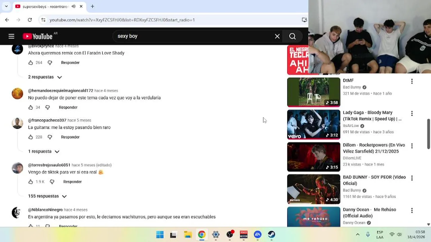This screenshot has height=242, width=431.
Task: Like the 'El Faraón Love Shady' comment
Action: (x=31, y=63)
